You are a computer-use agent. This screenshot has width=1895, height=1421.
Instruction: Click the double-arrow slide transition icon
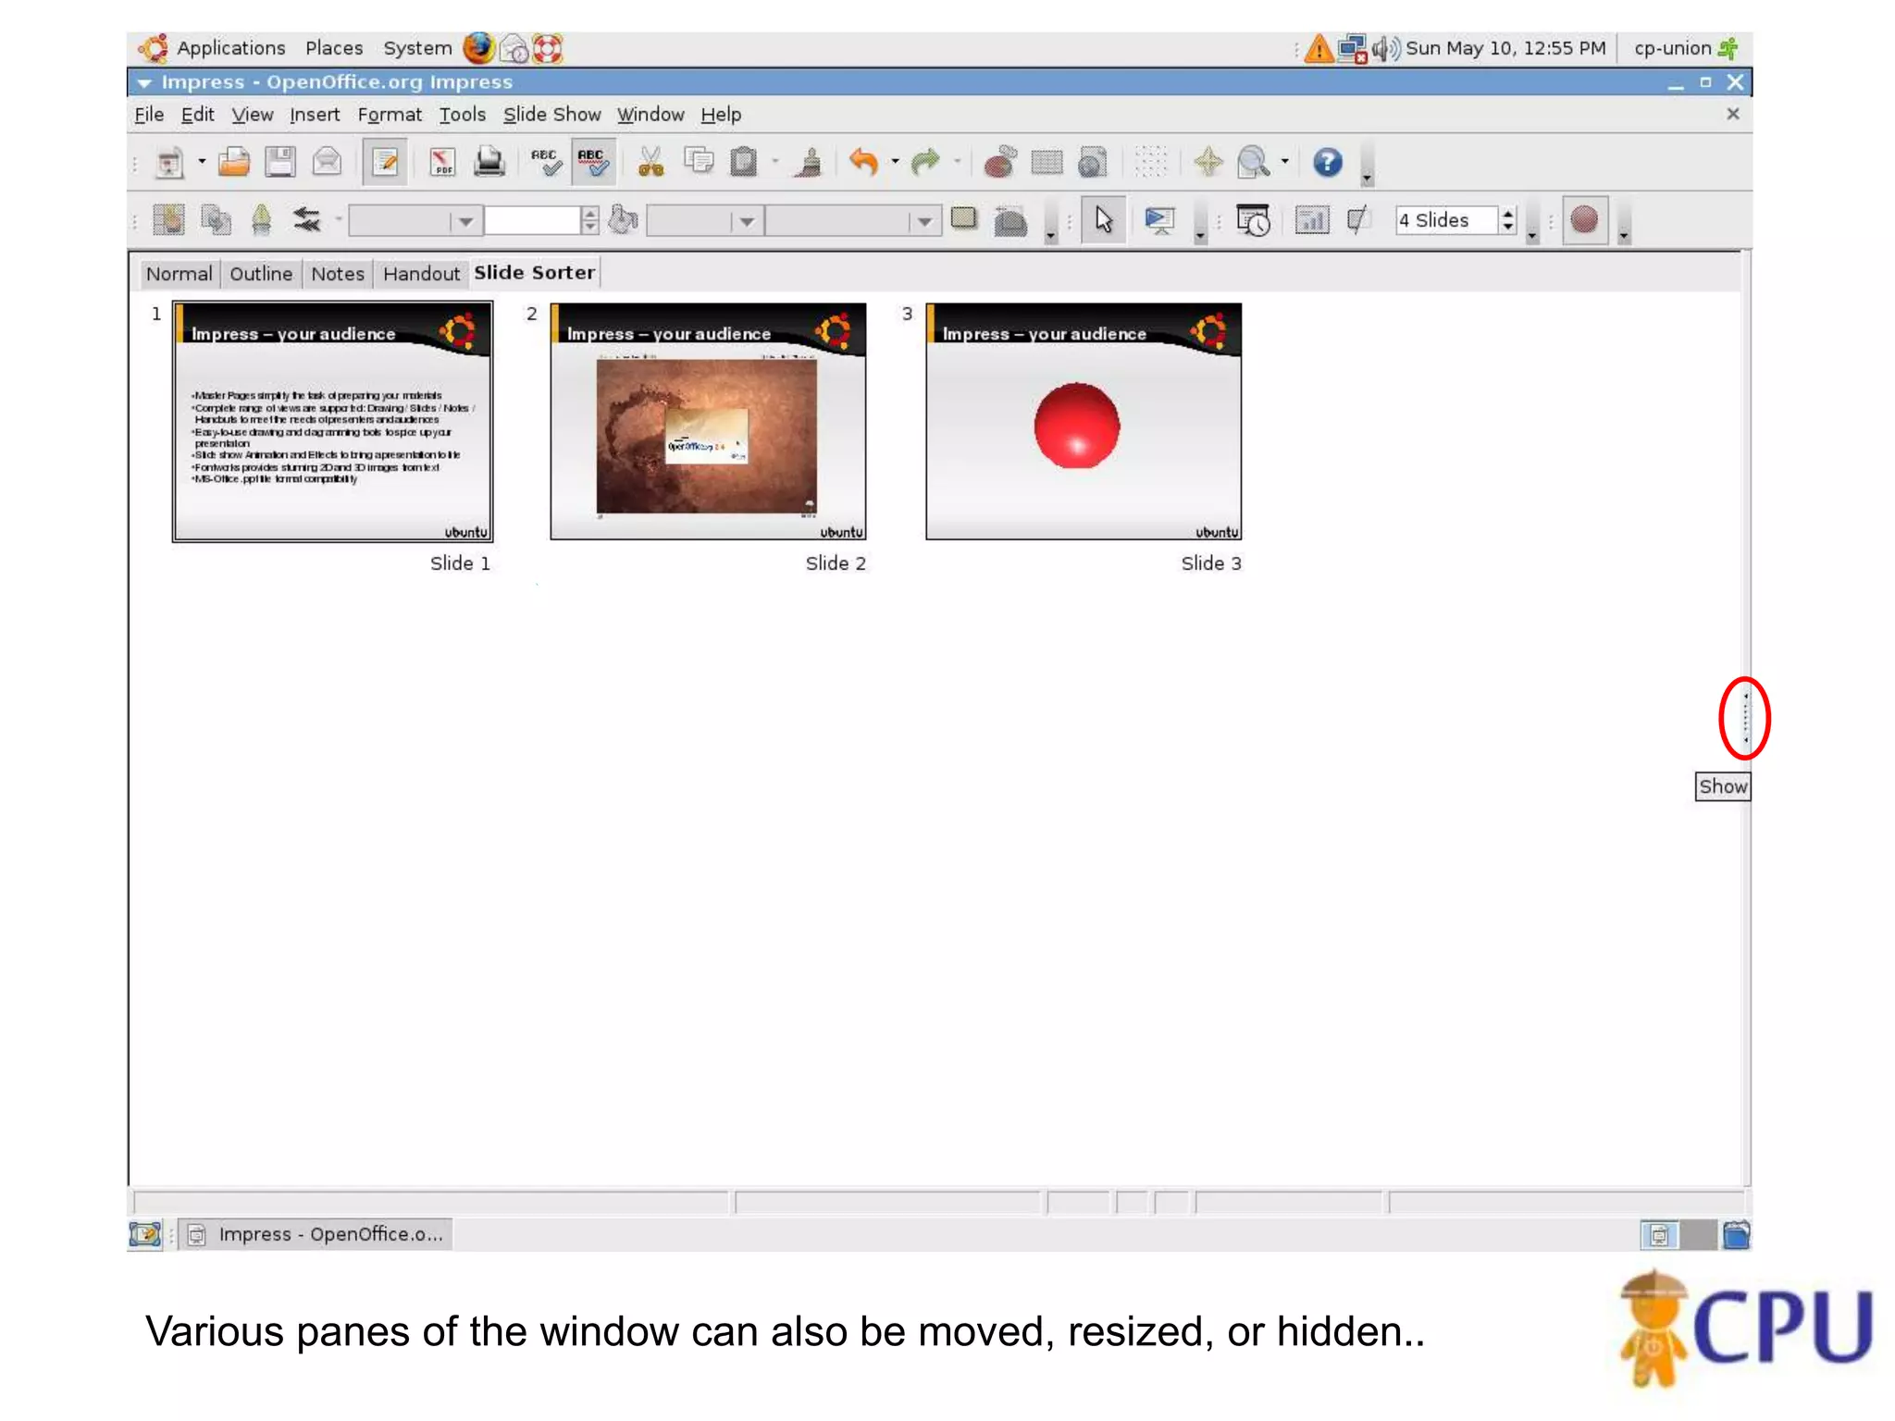click(x=307, y=219)
